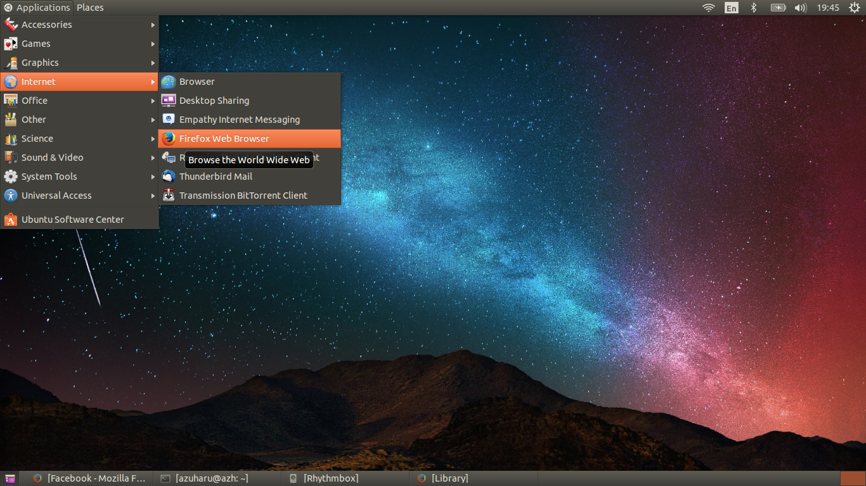Expand the Science submenu arrow

click(153, 139)
